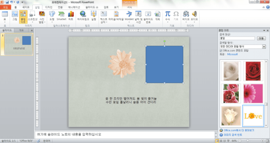270x143 pixels.
Task: Switch to the 개요 outline tab
Action: 21,30
